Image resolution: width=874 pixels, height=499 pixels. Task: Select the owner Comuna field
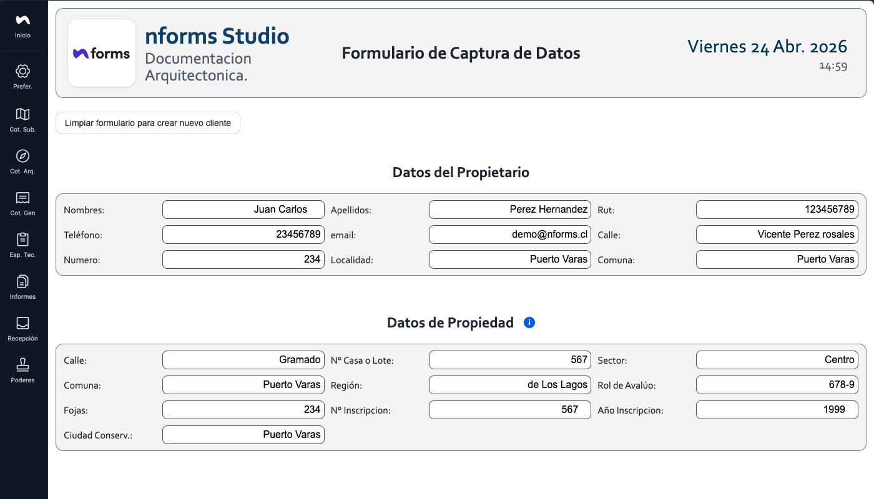click(x=777, y=259)
